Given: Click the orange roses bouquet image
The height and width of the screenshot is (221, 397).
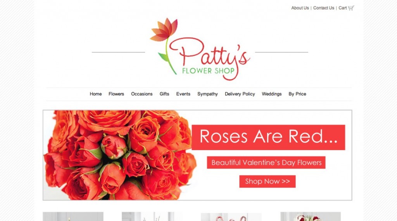Looking at the screenshot, I should point(119,155).
